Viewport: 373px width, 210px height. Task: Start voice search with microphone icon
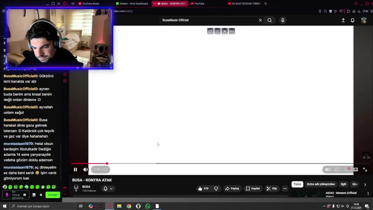coord(283,20)
